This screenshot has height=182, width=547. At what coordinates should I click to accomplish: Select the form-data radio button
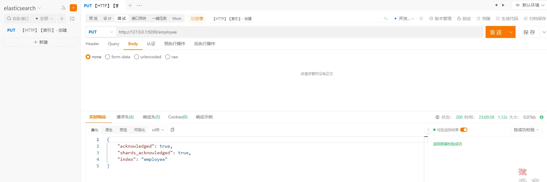[107, 57]
